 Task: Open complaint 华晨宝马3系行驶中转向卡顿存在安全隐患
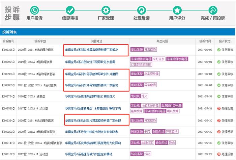click(x=91, y=132)
